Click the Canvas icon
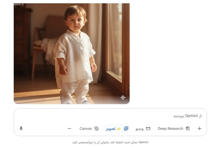Image resolution: width=212 pixels, height=147 pixels. 96,128
